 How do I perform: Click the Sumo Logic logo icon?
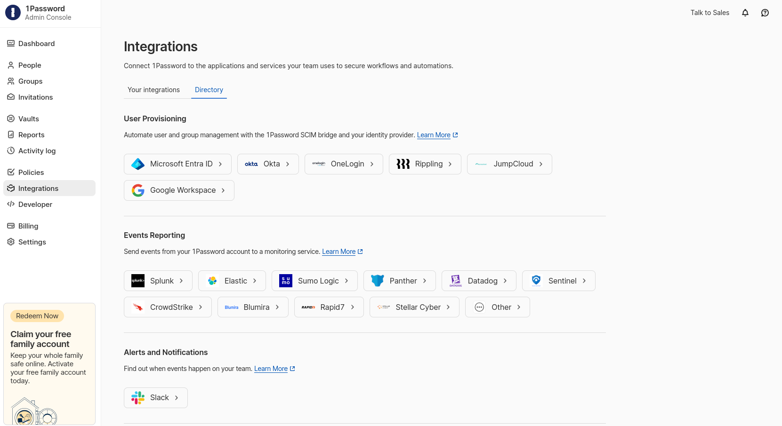pos(286,281)
